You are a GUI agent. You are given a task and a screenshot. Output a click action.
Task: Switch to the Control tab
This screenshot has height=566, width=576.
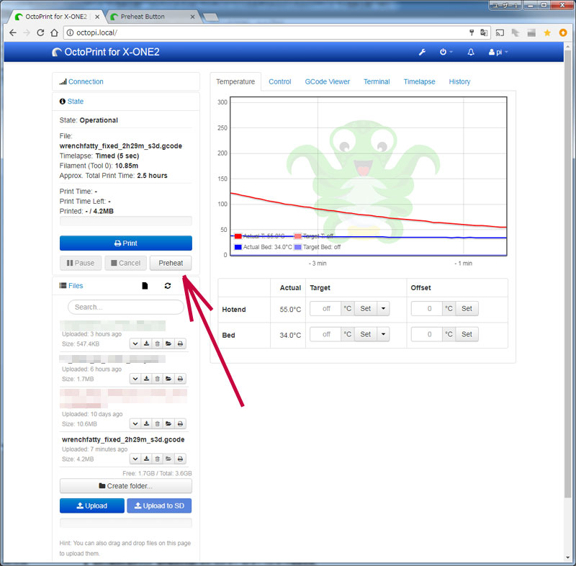coord(279,81)
